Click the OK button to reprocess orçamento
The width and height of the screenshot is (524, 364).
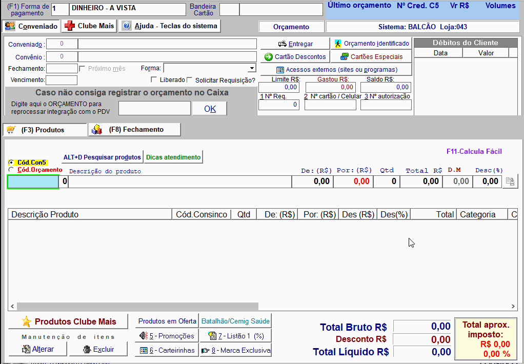click(210, 109)
